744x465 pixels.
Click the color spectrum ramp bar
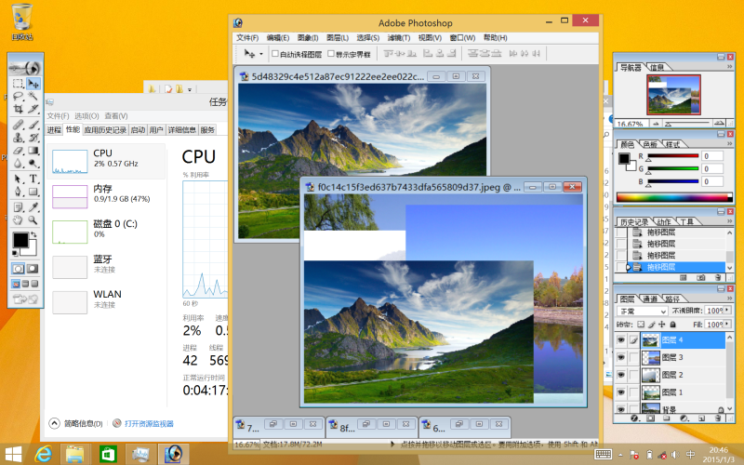(672, 196)
